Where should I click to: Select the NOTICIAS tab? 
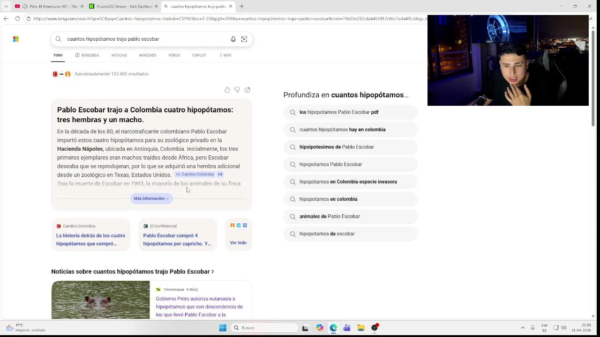click(119, 55)
